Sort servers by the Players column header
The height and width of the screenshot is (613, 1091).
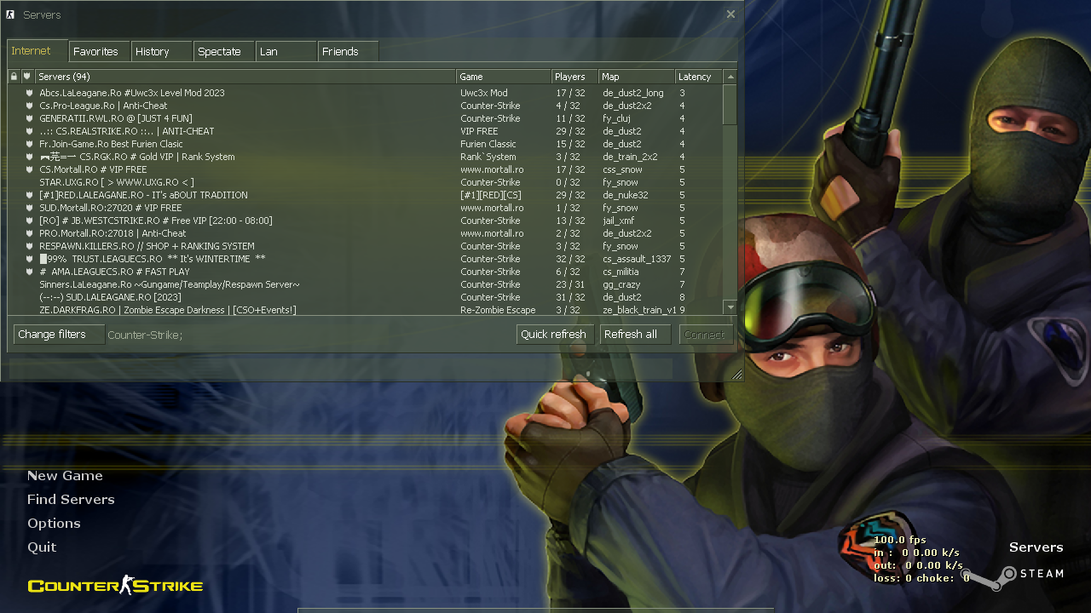[572, 76]
